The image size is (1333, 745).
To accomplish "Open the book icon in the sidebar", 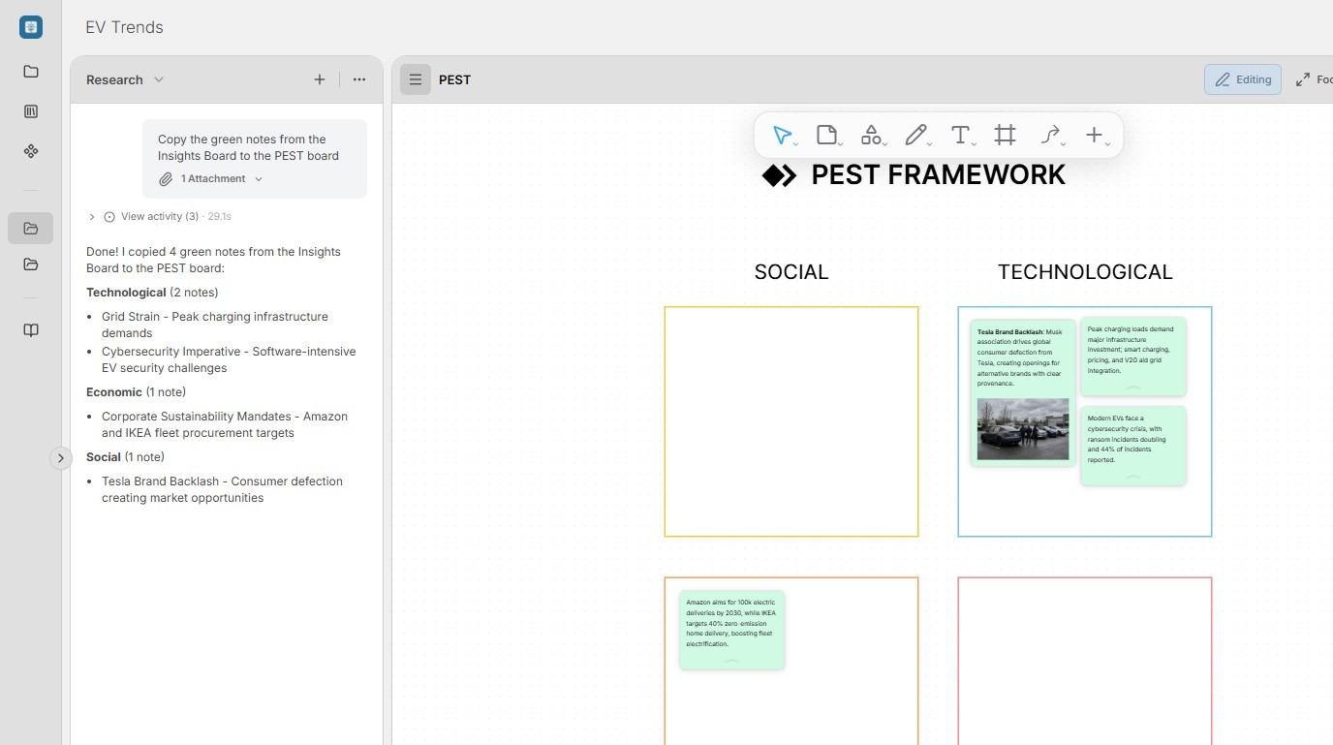I will point(31,330).
